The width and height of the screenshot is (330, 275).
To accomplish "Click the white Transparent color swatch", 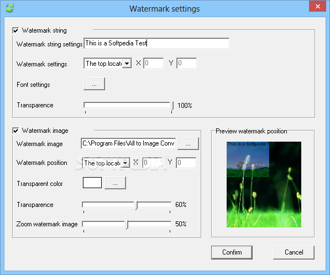I will (x=92, y=183).
